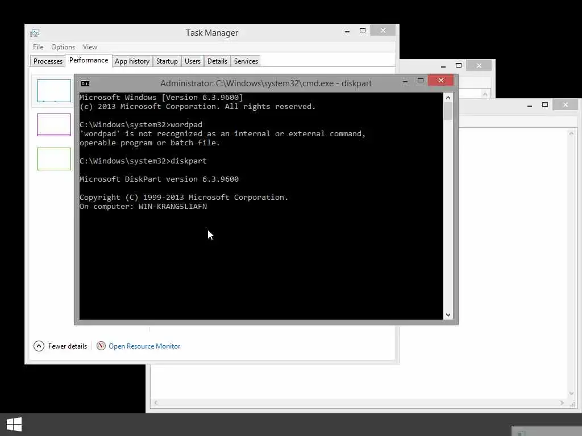Go to the Users tab
The height and width of the screenshot is (436, 582).
[x=193, y=61]
